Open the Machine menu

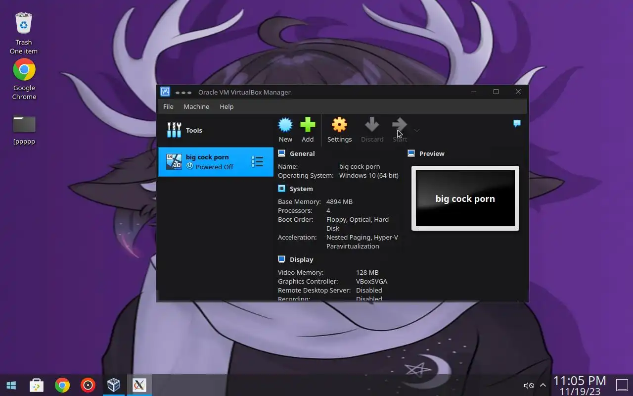(196, 106)
